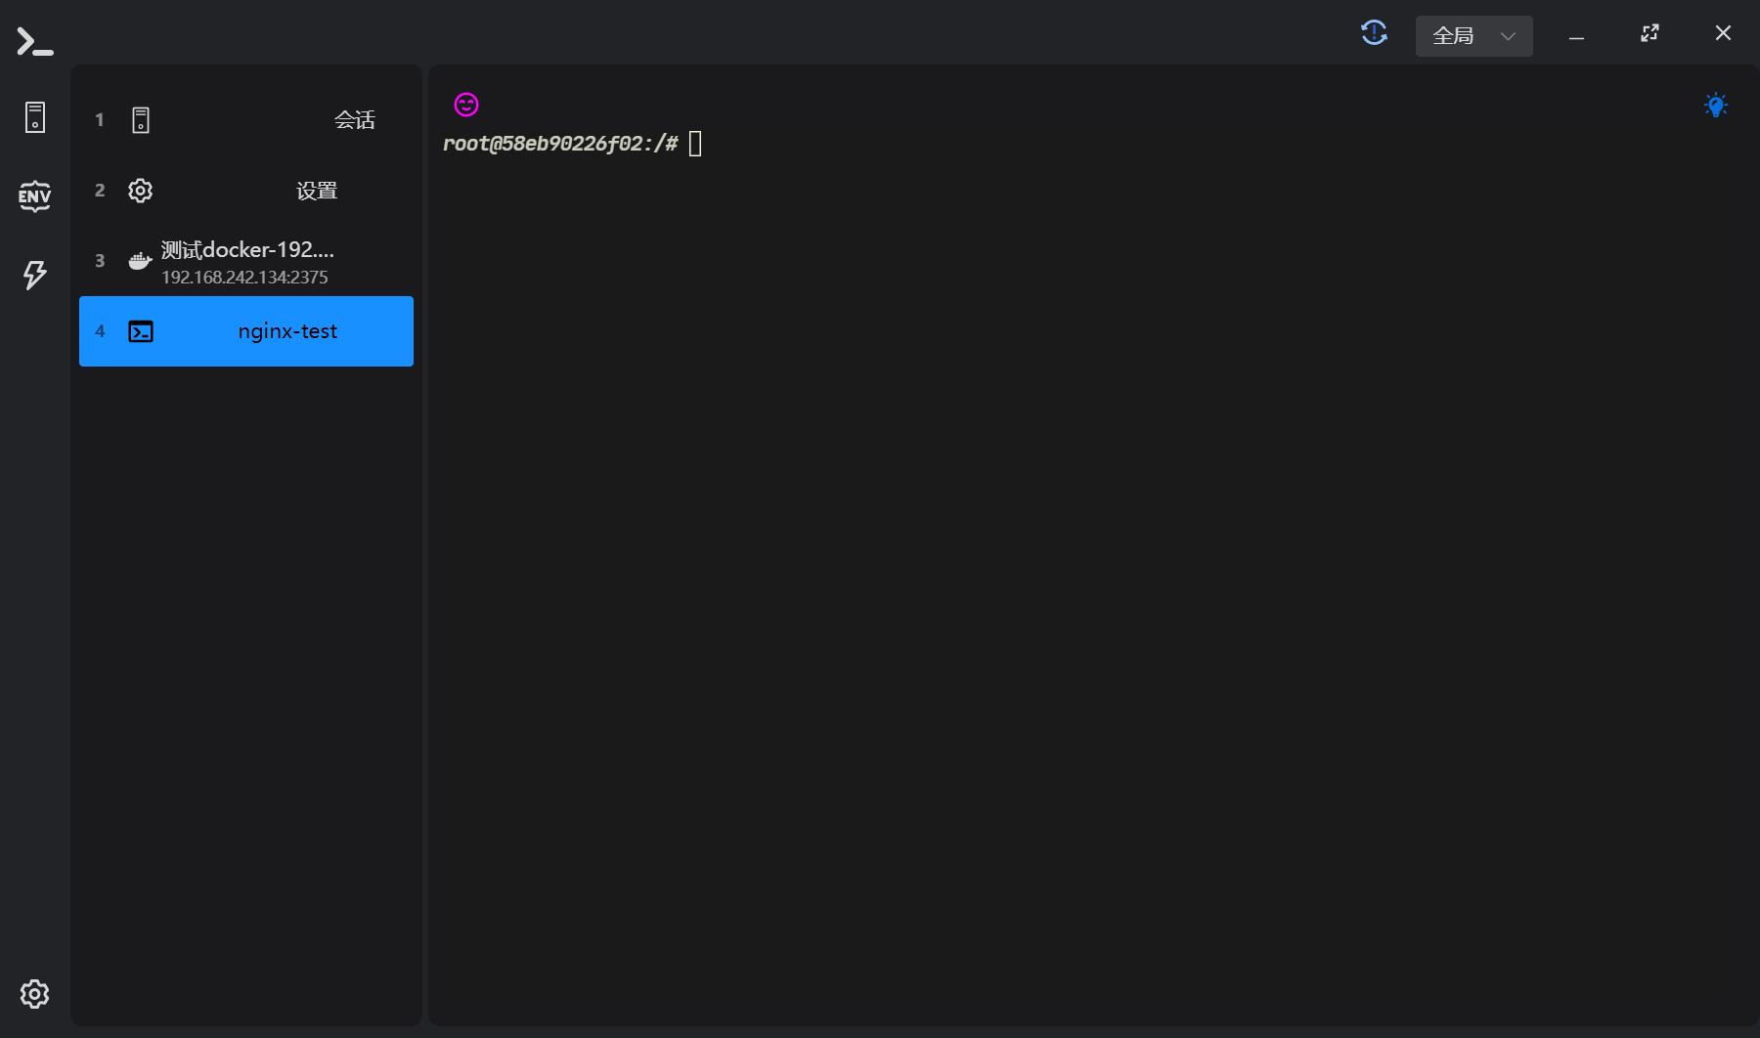Select the nginx-test terminal tab
Screen dimensions: 1760x1038
pos(287,331)
